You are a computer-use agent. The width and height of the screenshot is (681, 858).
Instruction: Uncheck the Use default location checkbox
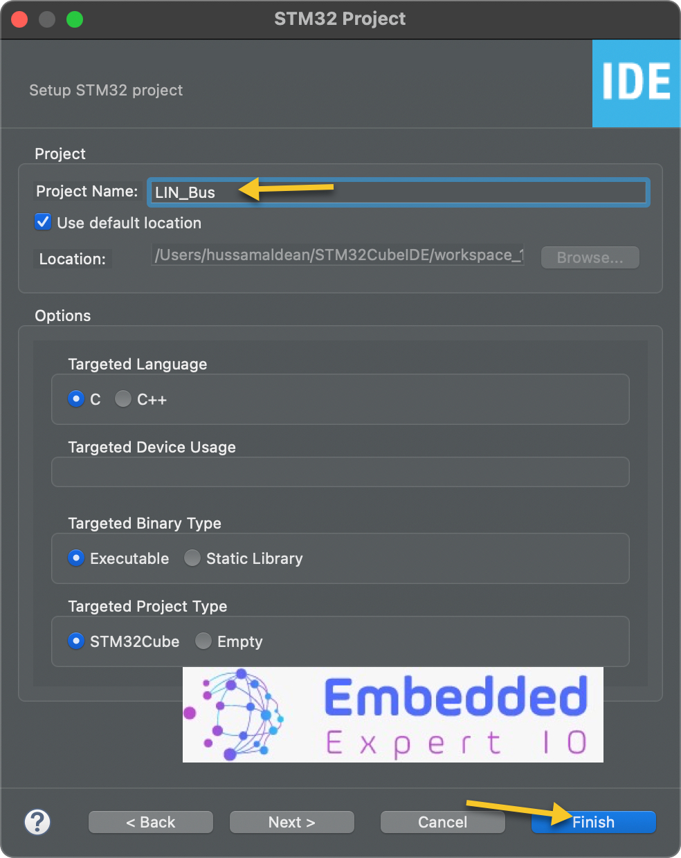pyautogui.click(x=42, y=221)
